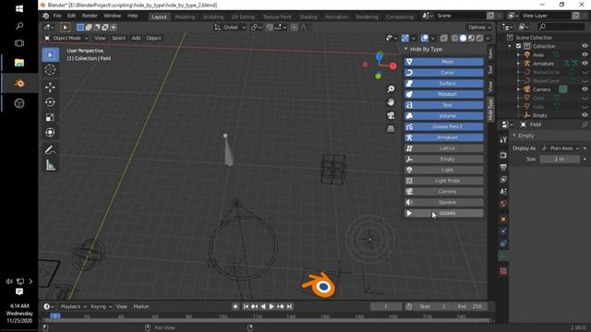Toggle Light Probe in Hide By Type

pos(444,181)
